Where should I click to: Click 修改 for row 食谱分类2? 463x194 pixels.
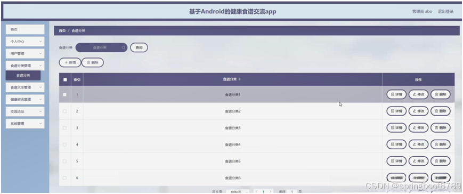418,111
